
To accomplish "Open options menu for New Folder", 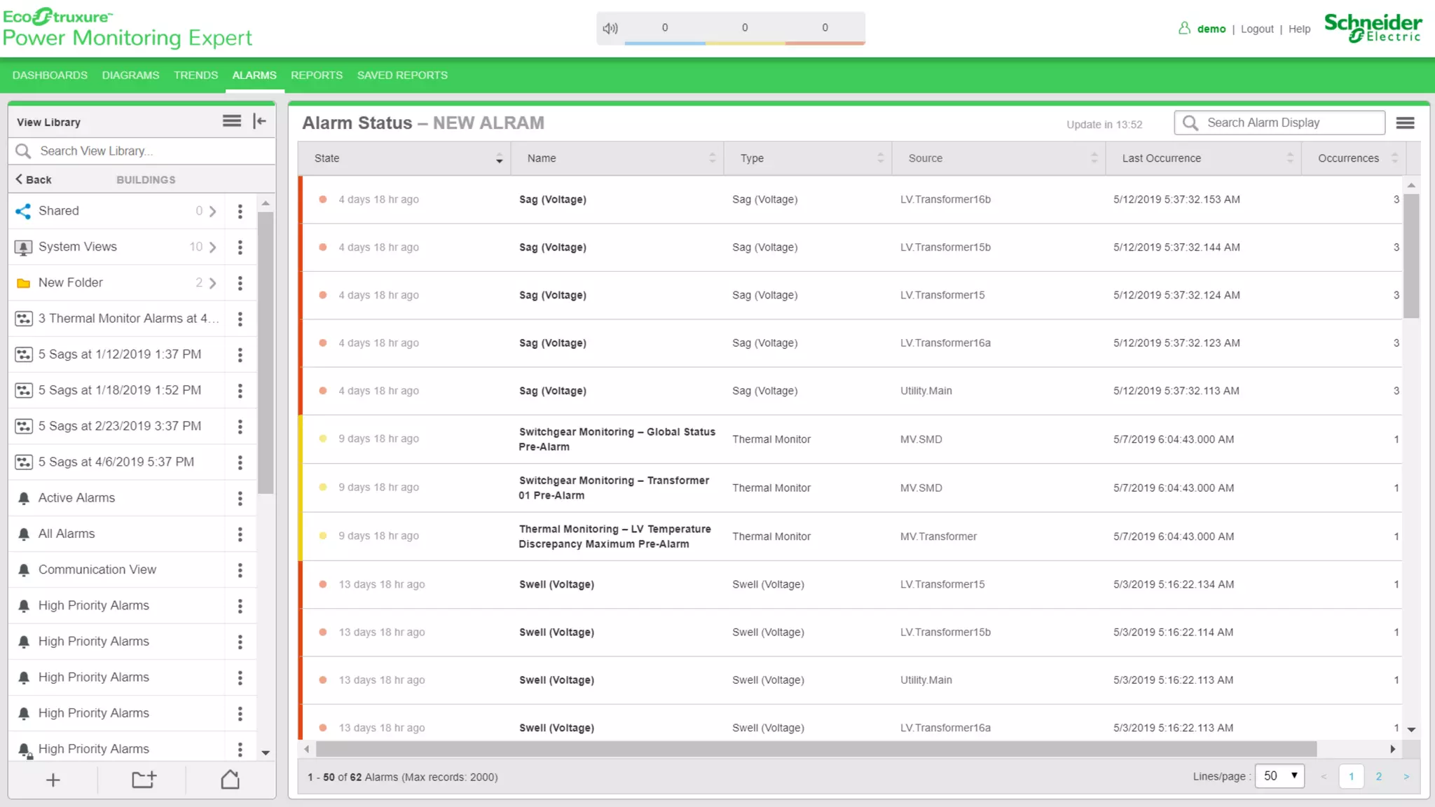I will pos(240,283).
